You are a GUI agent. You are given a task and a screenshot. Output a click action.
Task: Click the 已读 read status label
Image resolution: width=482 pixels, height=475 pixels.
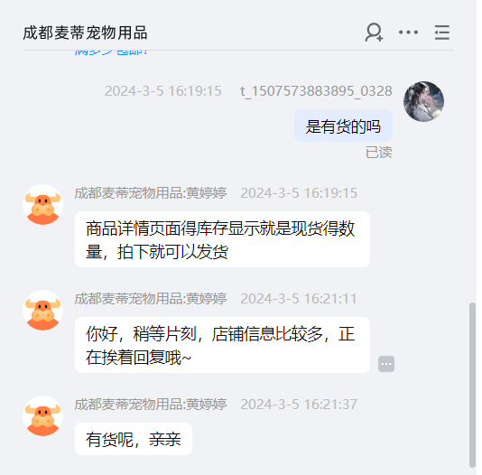(x=379, y=153)
